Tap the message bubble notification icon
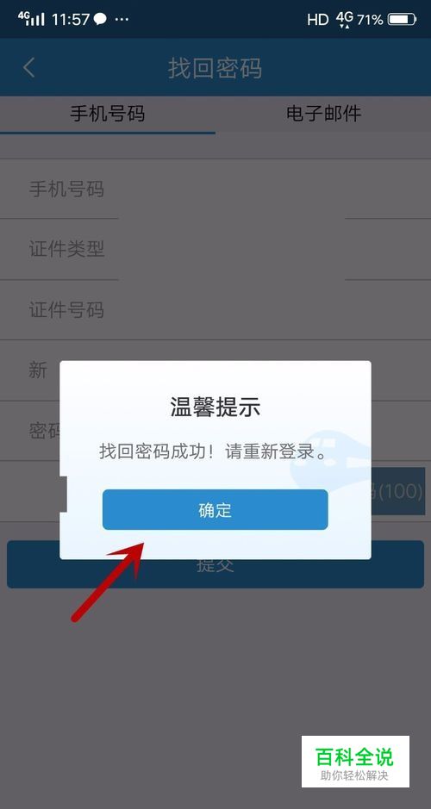Viewport: 431px width, 809px height. (100, 20)
